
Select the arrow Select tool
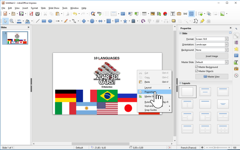[5, 21]
